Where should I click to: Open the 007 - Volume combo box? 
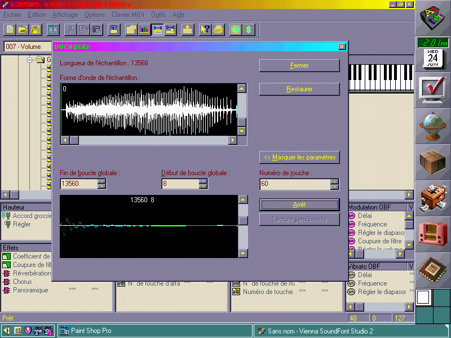pyautogui.click(x=28, y=47)
